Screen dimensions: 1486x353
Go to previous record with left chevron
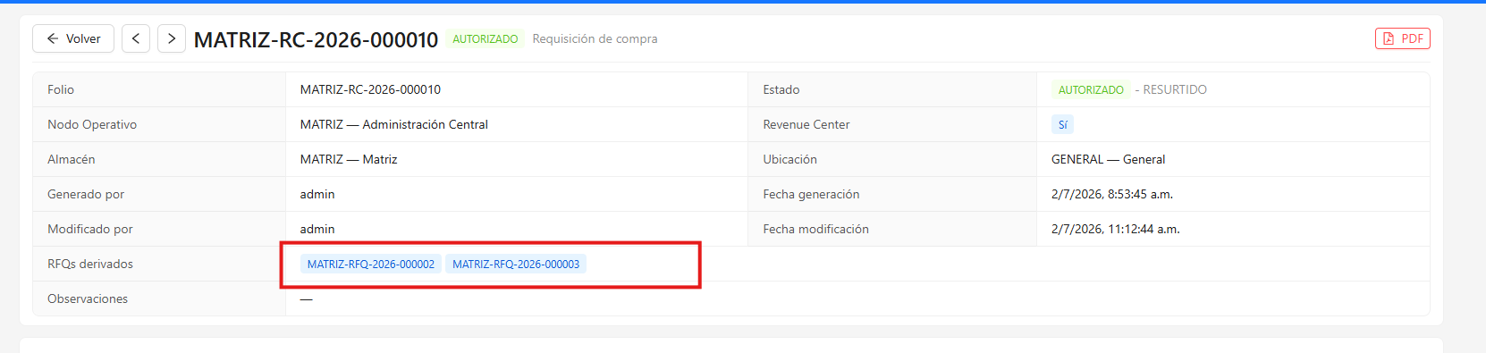(136, 38)
